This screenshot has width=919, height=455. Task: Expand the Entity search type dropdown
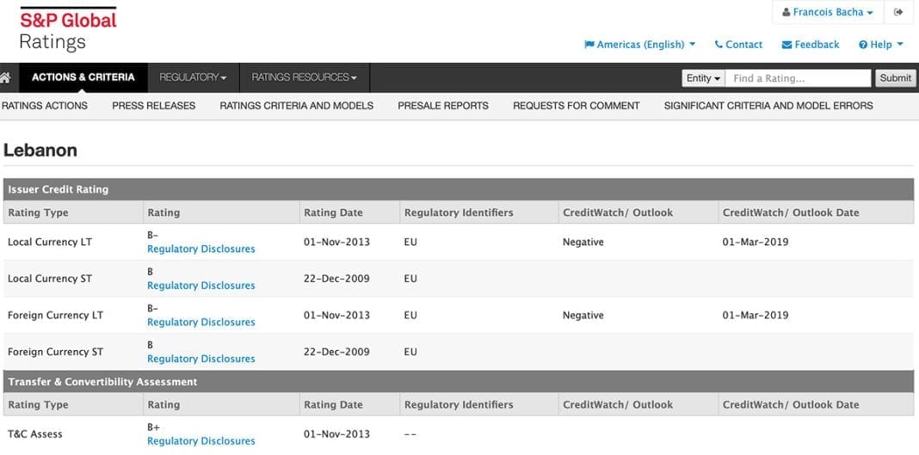(703, 78)
